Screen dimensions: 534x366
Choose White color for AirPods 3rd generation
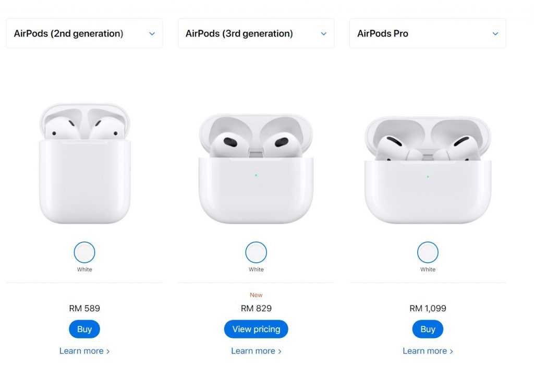[x=256, y=252]
